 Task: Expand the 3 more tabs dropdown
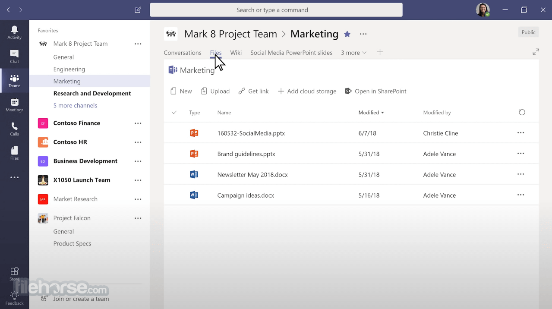tap(353, 53)
